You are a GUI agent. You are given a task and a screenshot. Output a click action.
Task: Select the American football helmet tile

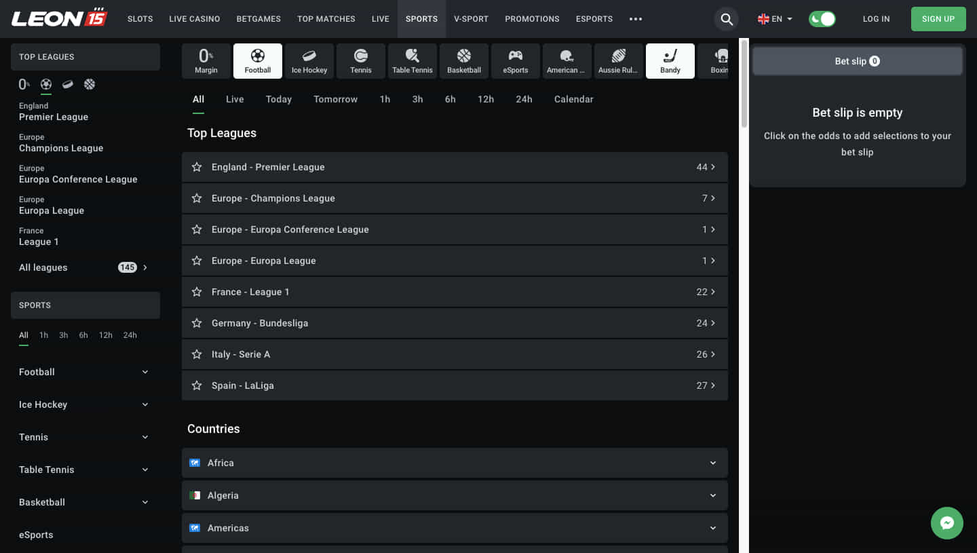tap(567, 61)
